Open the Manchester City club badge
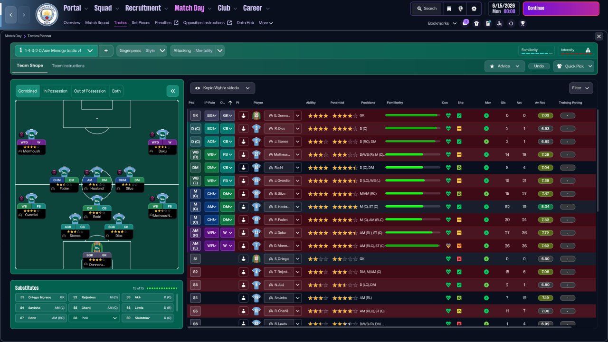Image resolution: width=608 pixels, height=342 pixels. (x=47, y=15)
